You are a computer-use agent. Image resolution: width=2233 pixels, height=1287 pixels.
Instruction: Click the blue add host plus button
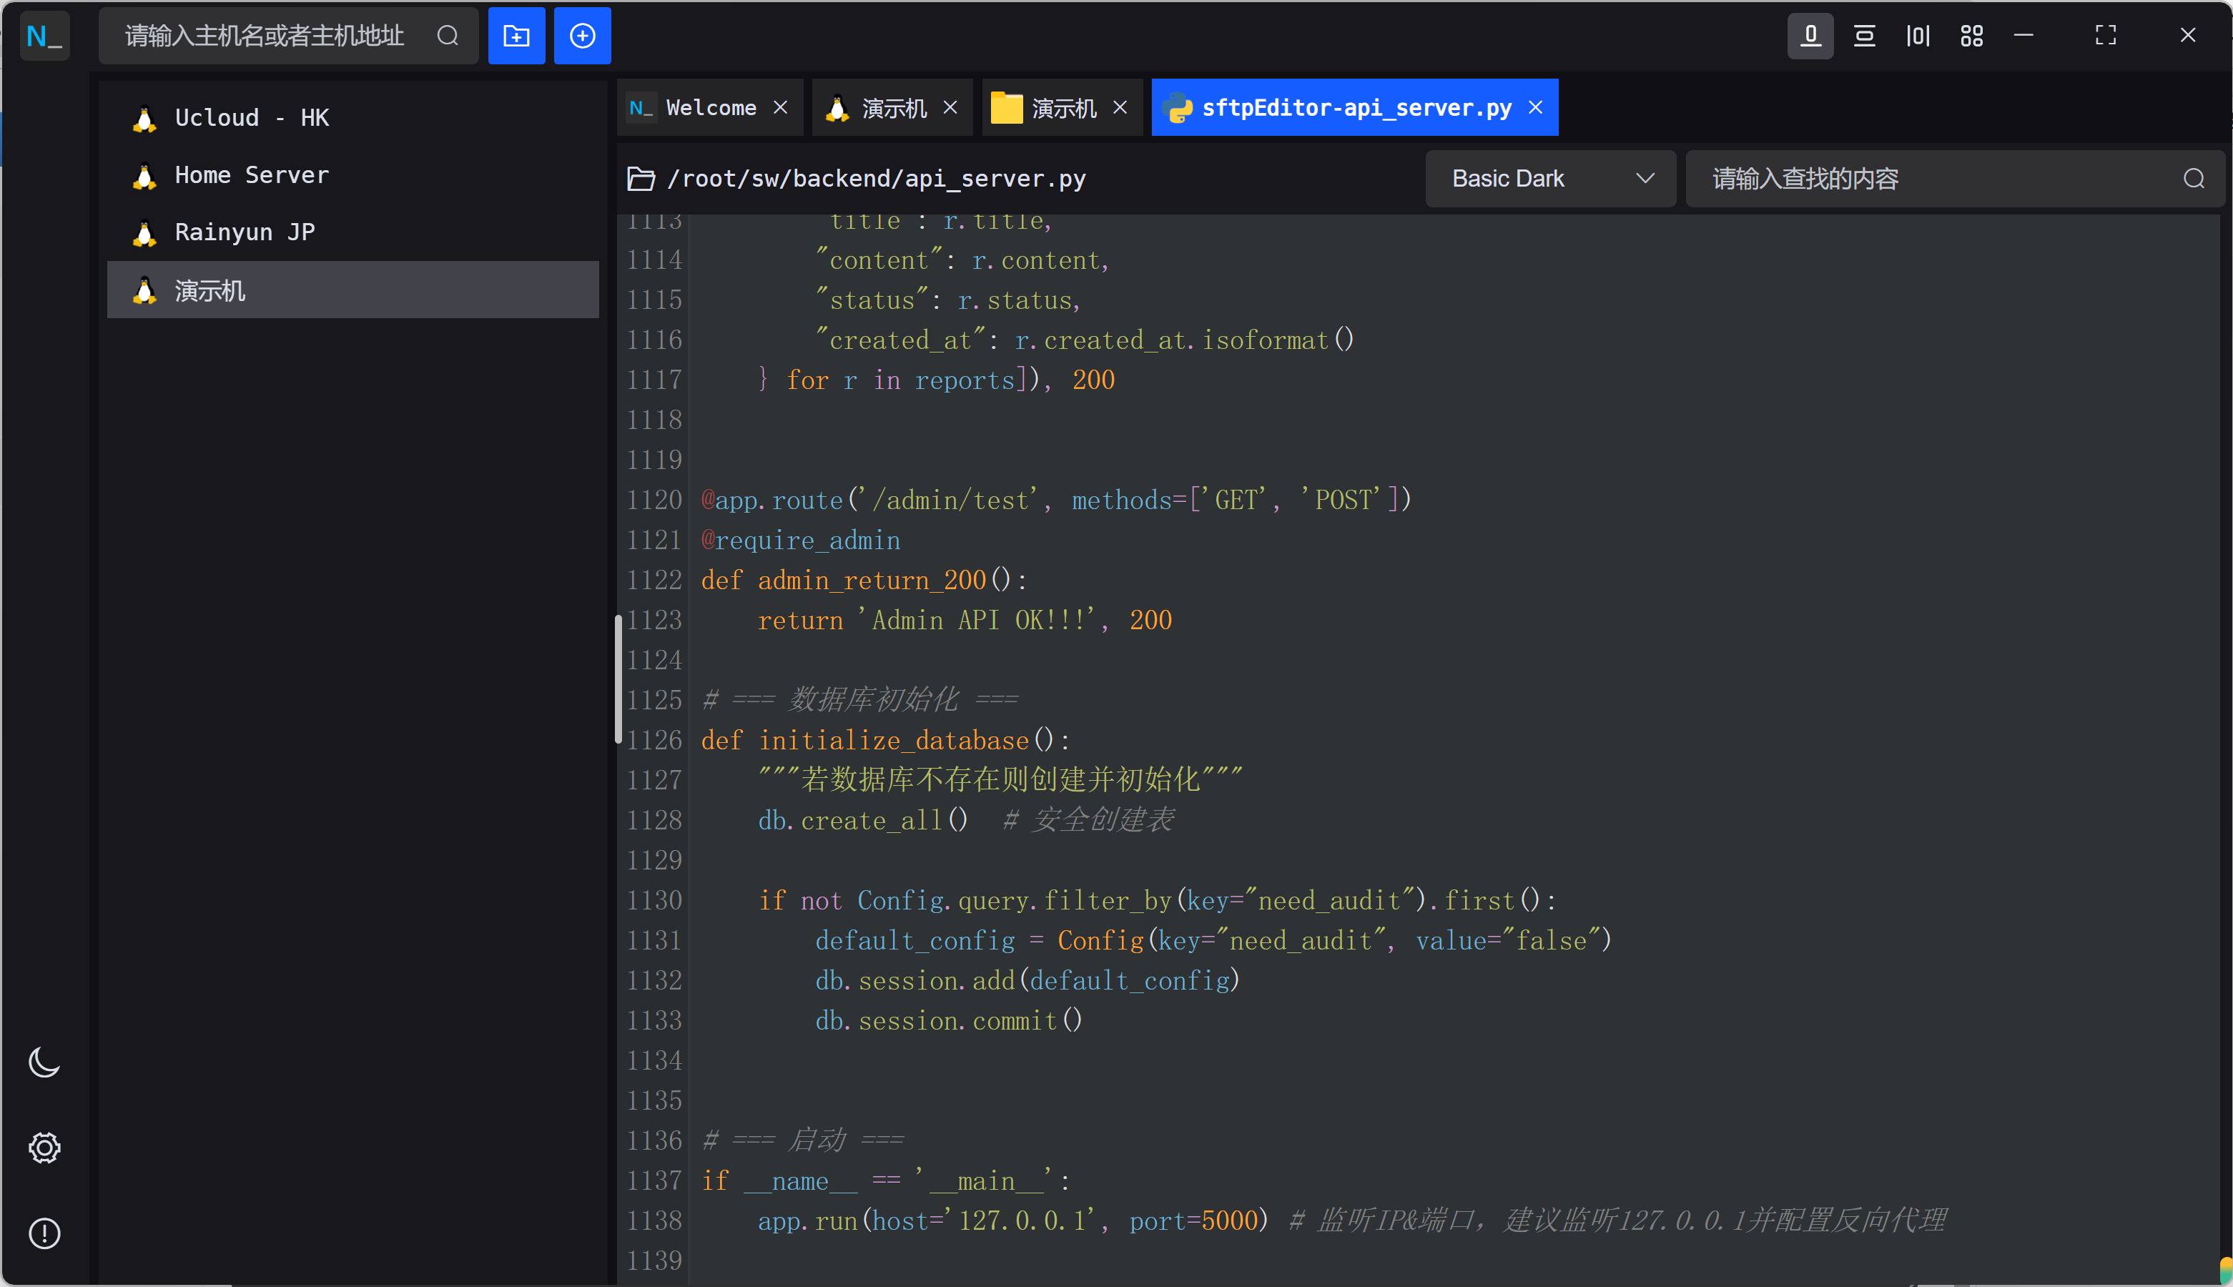[x=582, y=36]
